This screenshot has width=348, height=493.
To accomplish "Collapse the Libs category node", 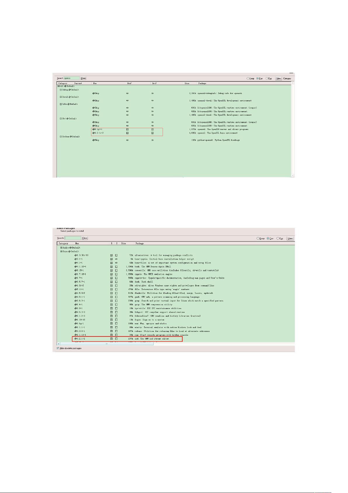I will [61, 104].
